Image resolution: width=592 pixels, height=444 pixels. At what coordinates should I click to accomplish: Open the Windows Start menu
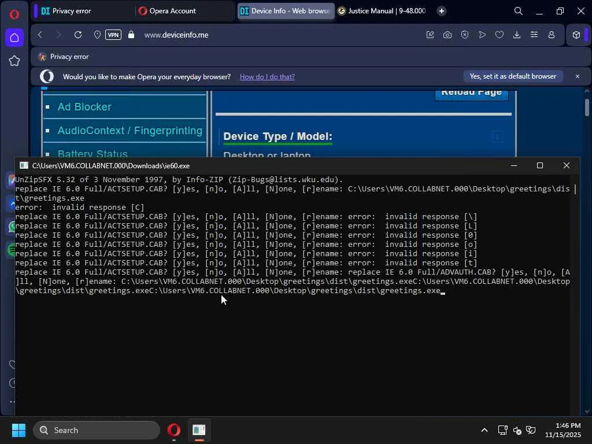pyautogui.click(x=19, y=430)
